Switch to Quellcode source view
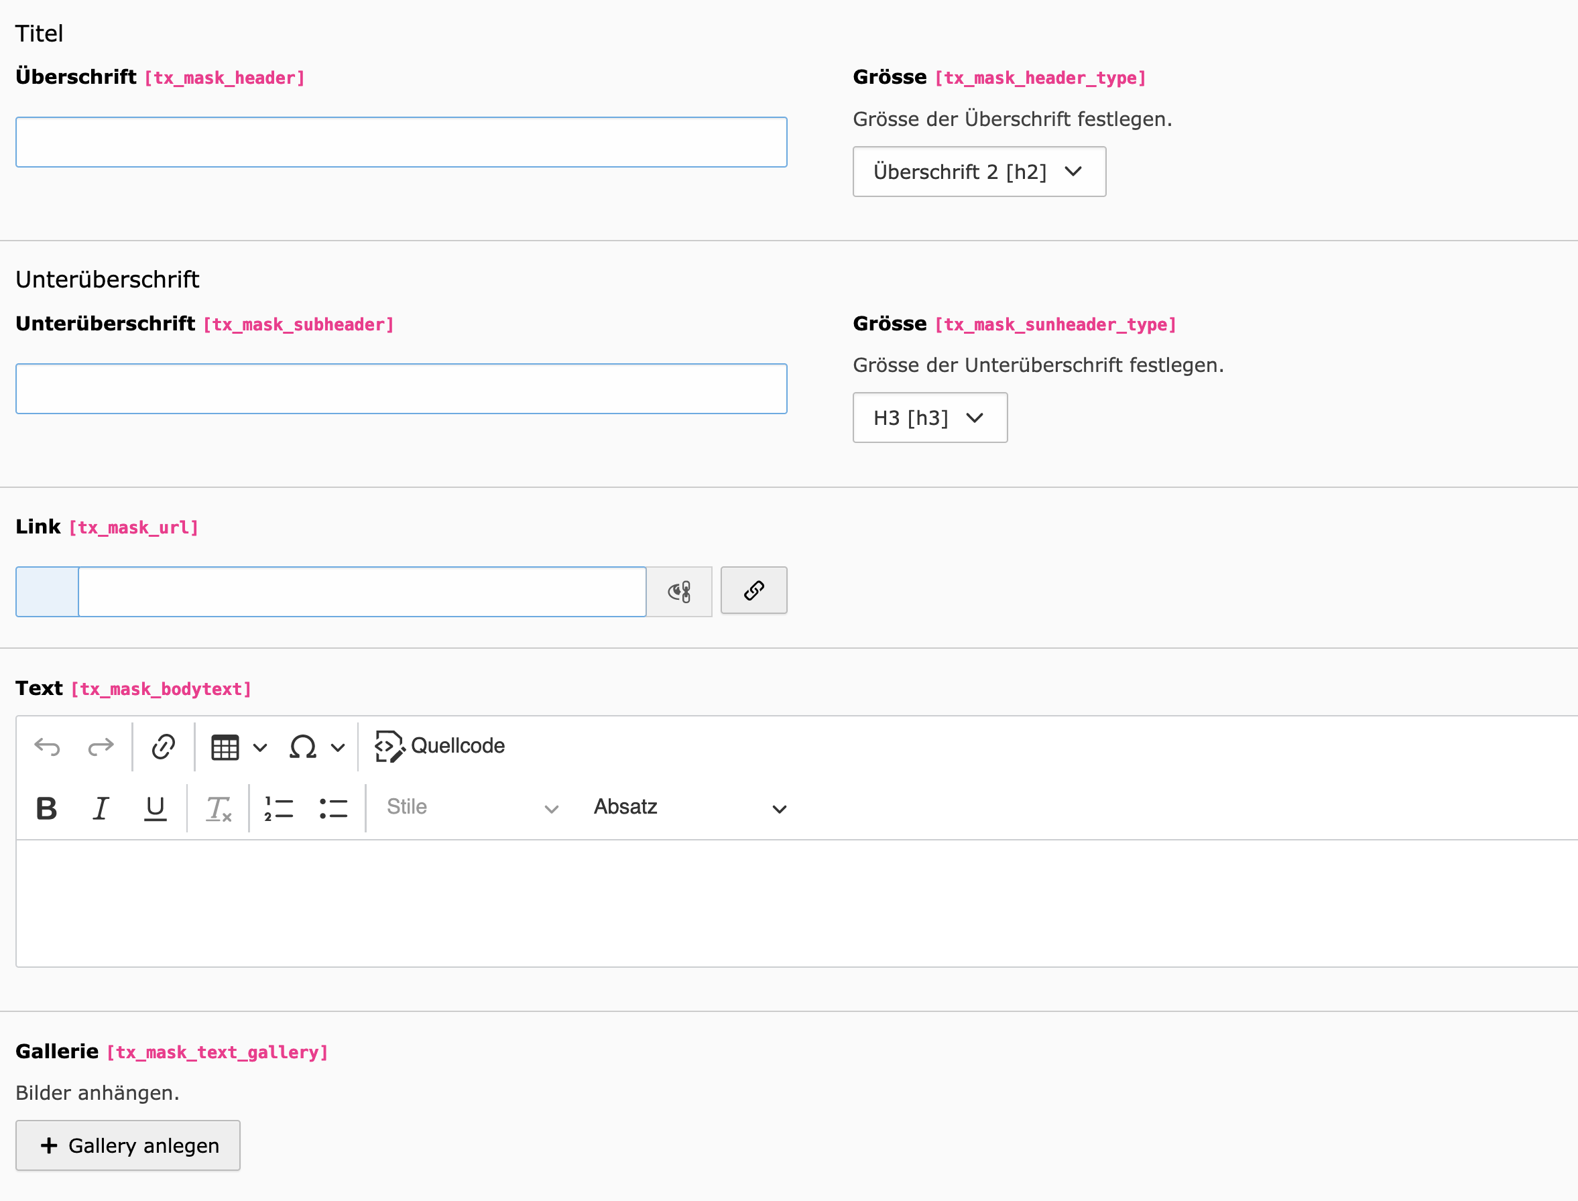The height and width of the screenshot is (1201, 1578). tap(440, 747)
